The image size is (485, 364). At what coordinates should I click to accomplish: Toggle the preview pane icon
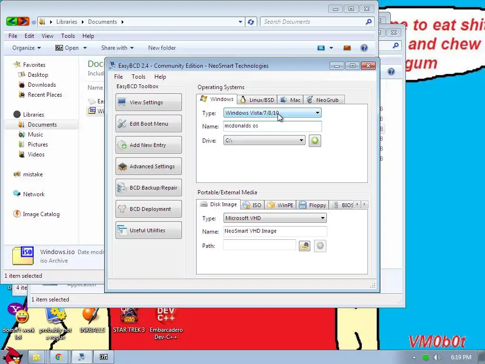click(x=347, y=48)
